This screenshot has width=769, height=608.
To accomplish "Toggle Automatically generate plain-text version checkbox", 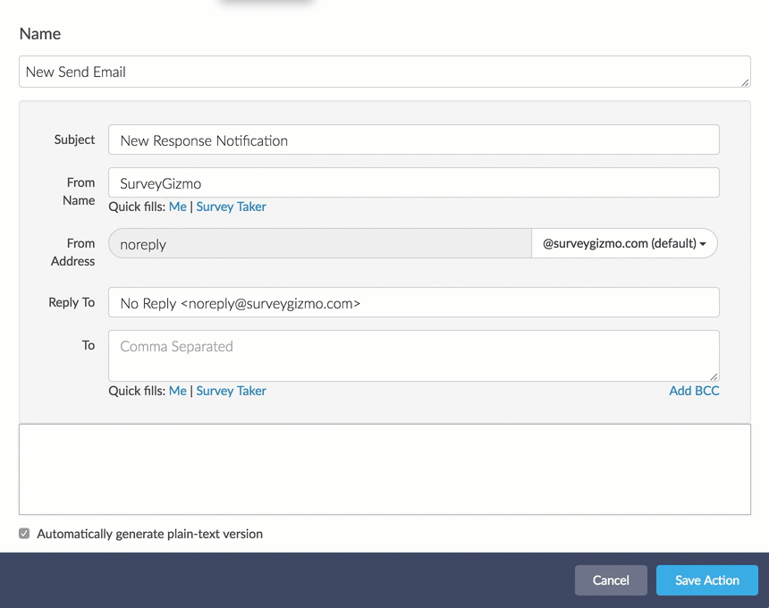I will click(25, 534).
